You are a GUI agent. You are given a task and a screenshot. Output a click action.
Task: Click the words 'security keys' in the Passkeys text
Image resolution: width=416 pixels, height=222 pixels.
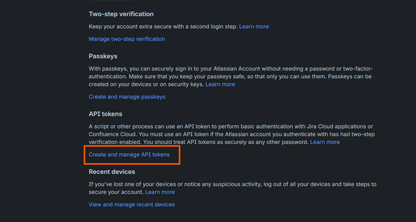tap(185, 84)
